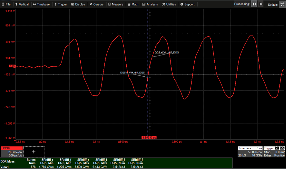The width and height of the screenshot is (303, 169).
Task: Click the plus box to add a trace
Action: pyautogui.click(x=34, y=152)
